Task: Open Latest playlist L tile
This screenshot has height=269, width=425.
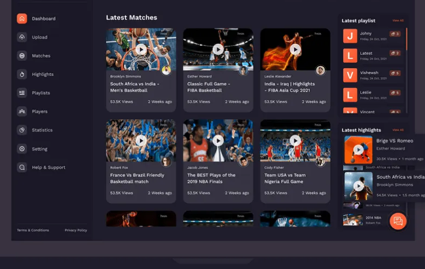Action: click(x=350, y=56)
